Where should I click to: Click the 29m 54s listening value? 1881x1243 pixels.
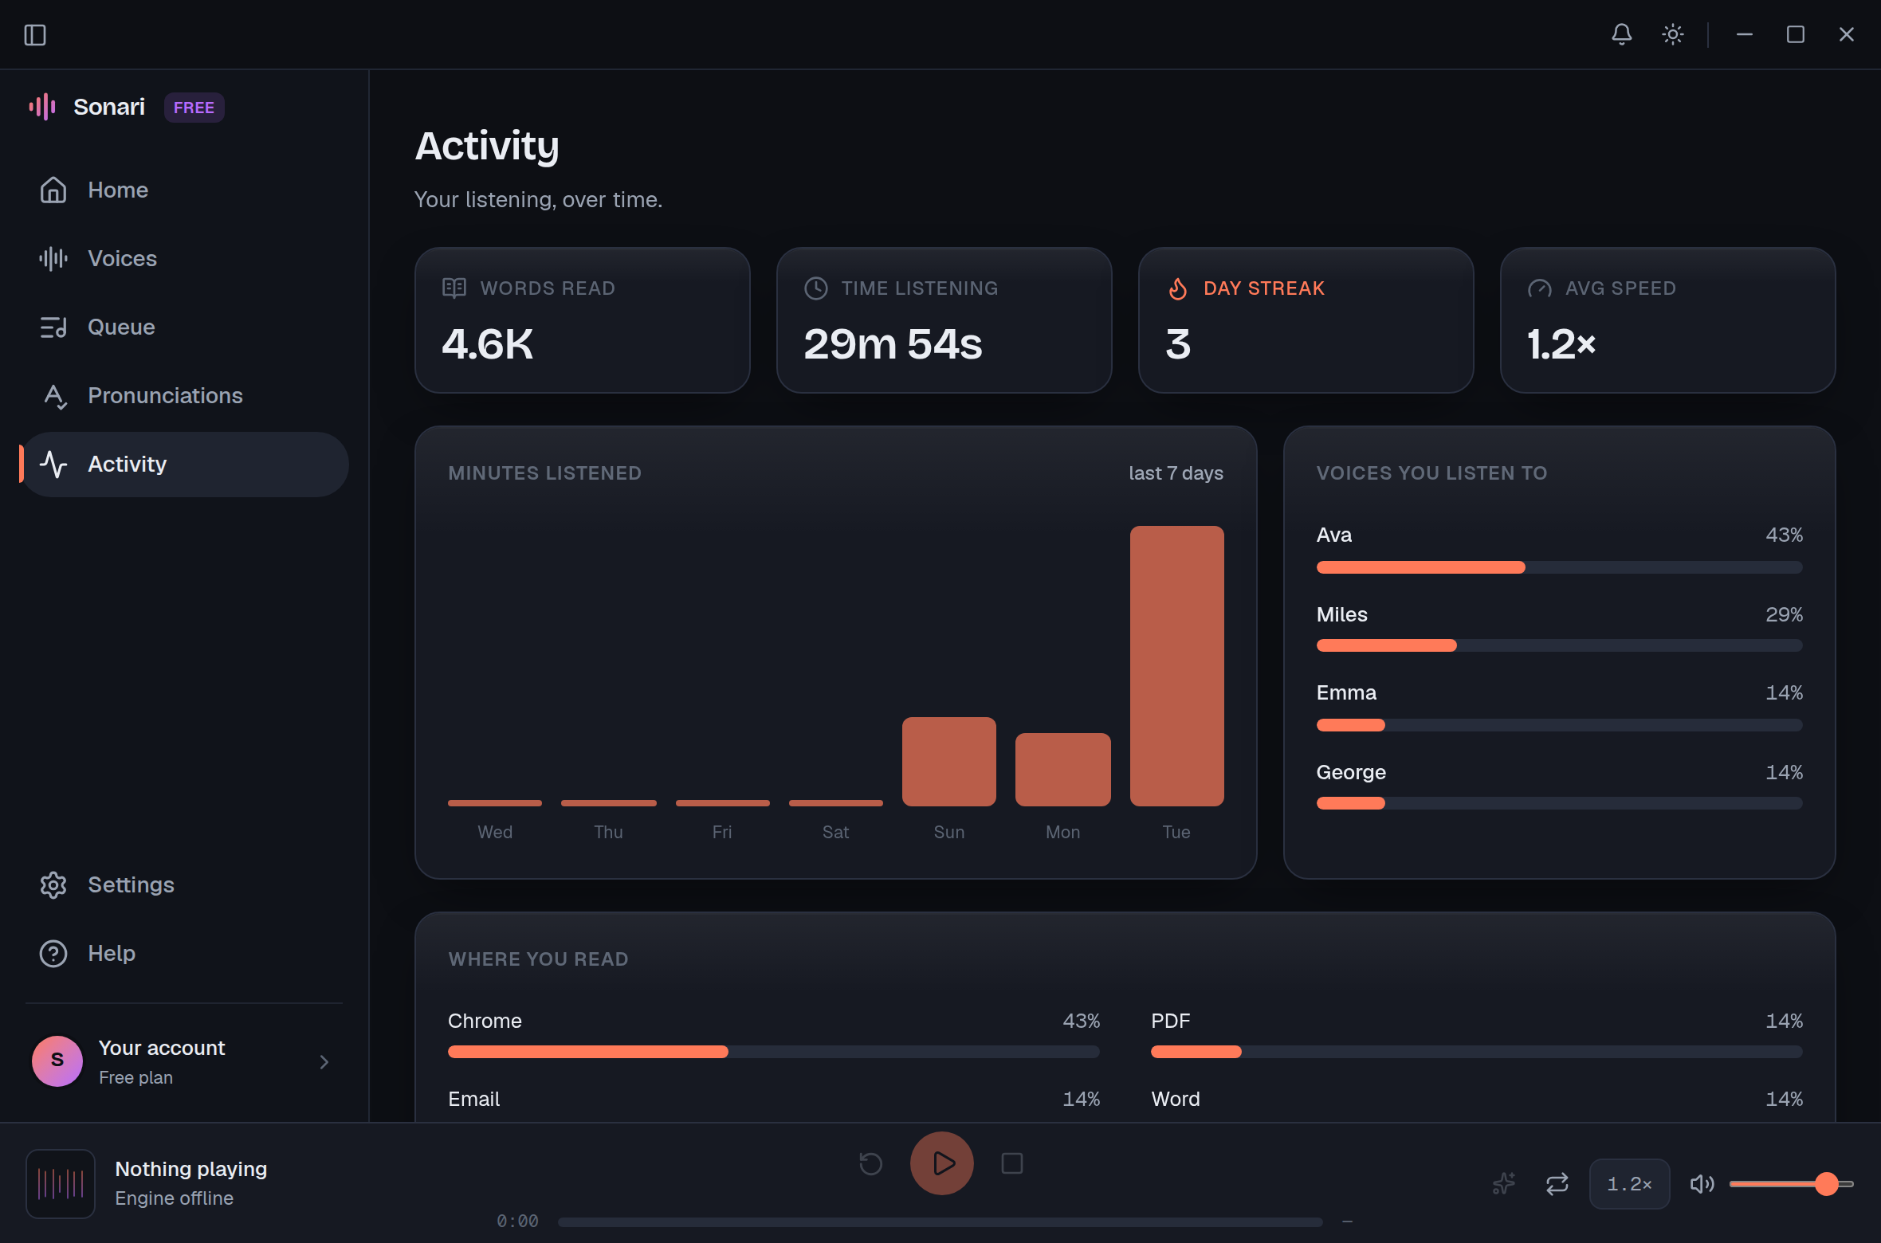click(x=893, y=344)
